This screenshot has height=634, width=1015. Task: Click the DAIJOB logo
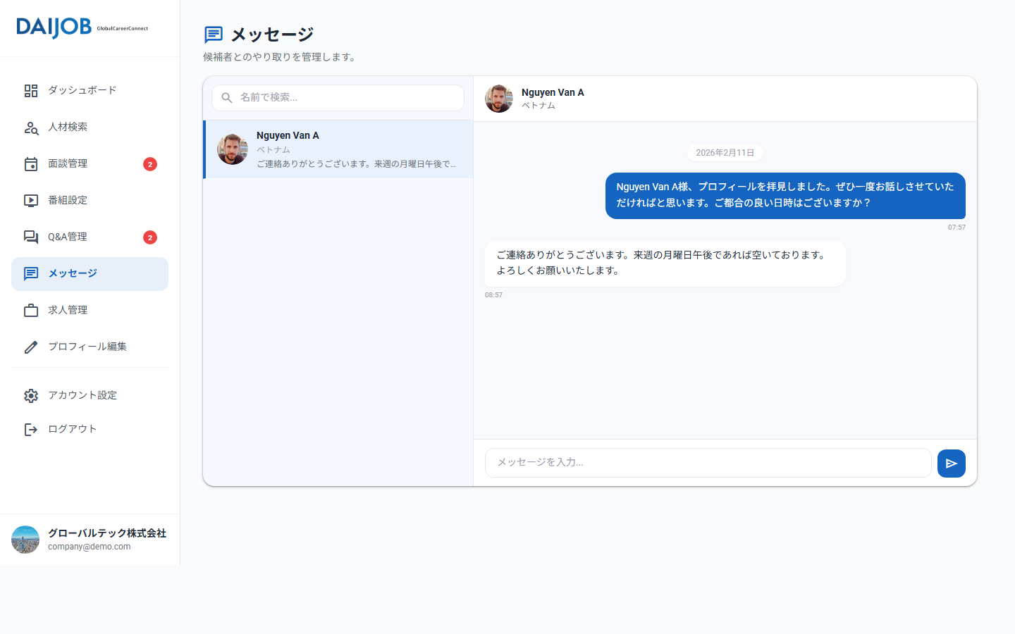tap(54, 27)
